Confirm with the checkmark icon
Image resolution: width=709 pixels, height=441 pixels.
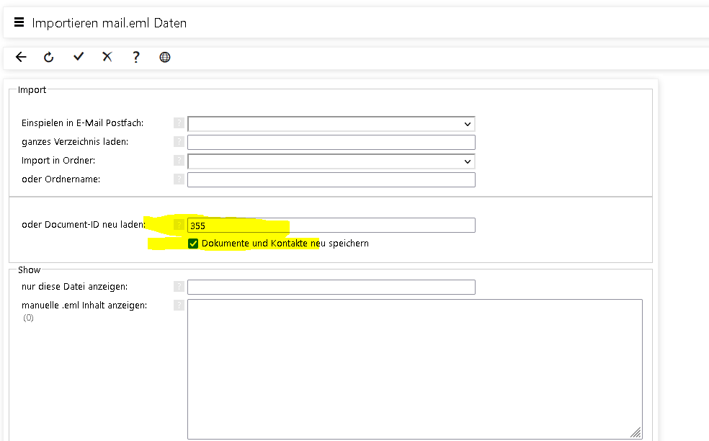pyautogui.click(x=79, y=57)
